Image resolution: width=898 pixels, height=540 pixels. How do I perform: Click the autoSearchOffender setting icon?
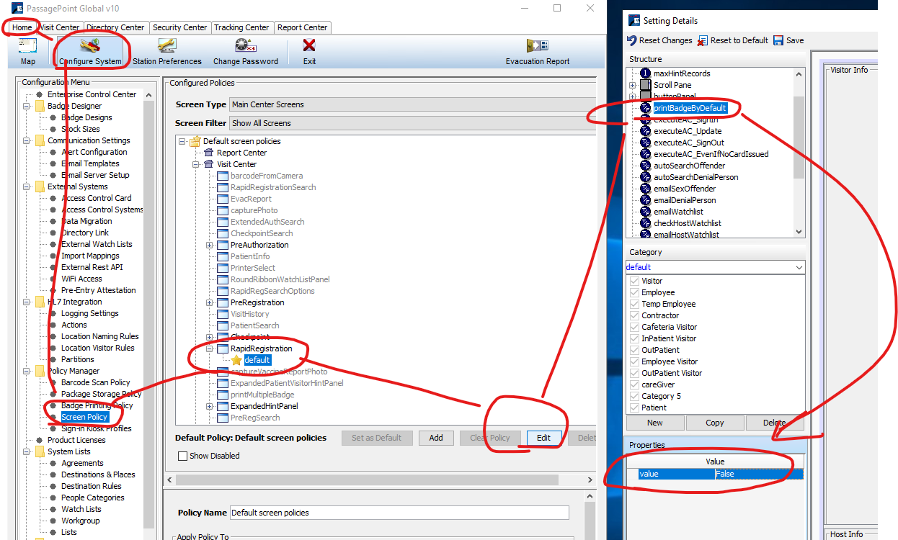pyautogui.click(x=645, y=166)
